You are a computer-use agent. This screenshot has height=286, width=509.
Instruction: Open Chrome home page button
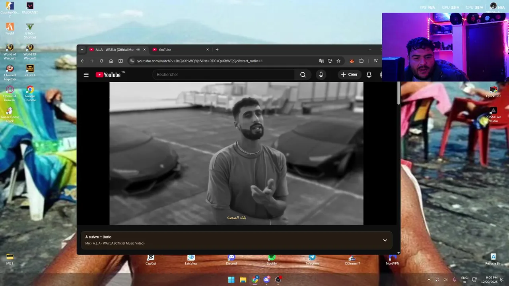tap(111, 61)
